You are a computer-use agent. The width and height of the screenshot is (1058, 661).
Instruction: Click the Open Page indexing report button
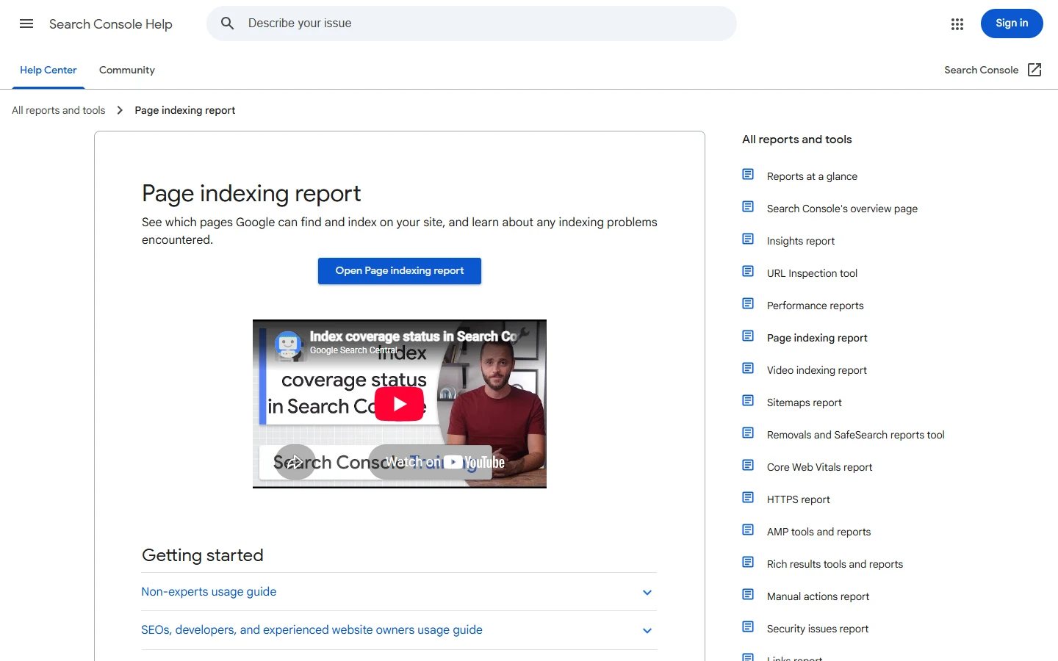pyautogui.click(x=400, y=271)
